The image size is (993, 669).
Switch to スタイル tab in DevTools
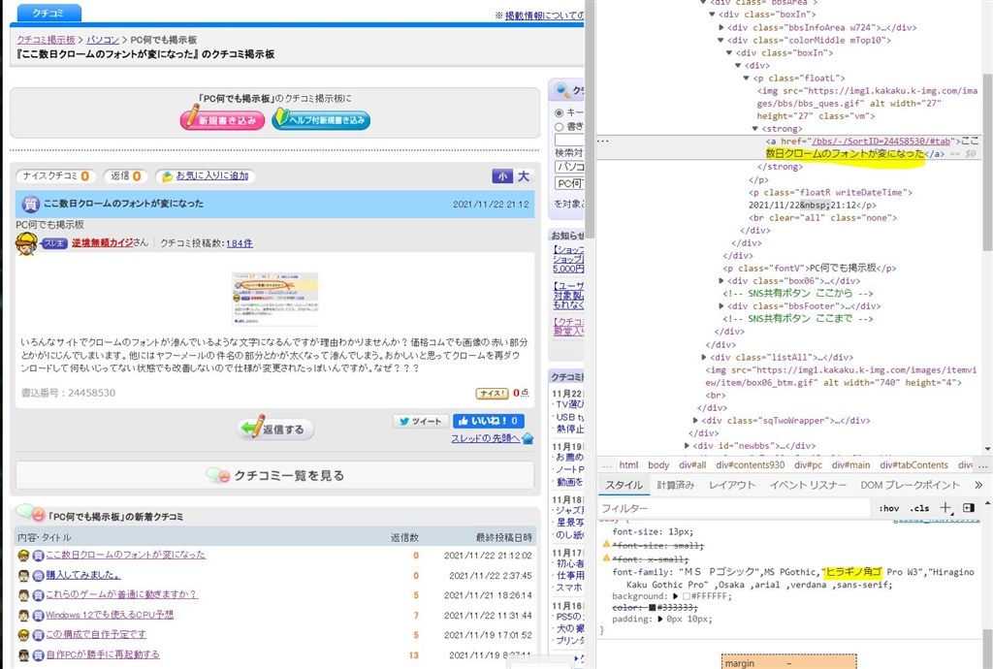pos(624,485)
